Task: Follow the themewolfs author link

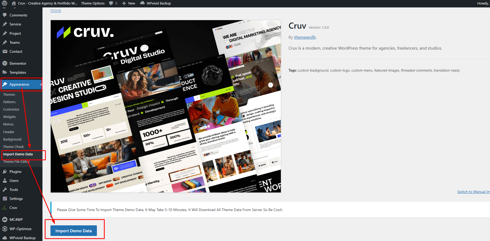Action: 305,37
